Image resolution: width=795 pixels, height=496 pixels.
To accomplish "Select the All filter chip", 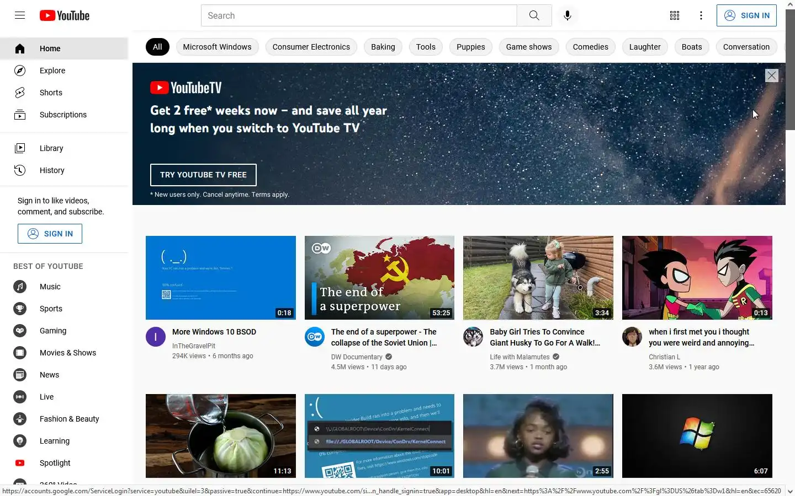I will [x=157, y=47].
